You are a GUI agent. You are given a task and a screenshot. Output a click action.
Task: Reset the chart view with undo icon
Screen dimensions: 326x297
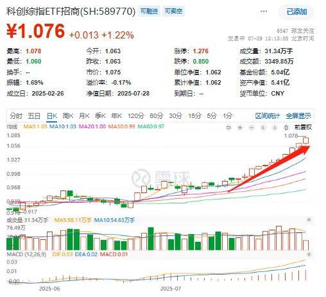click(x=228, y=128)
